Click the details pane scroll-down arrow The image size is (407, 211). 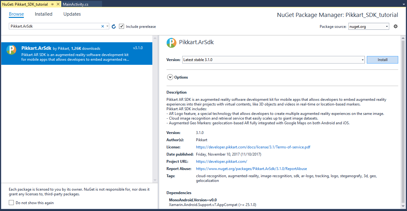pyautogui.click(x=403, y=206)
